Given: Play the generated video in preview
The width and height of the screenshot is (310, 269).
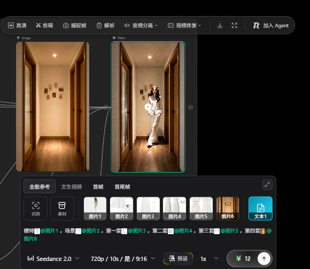Looking at the screenshot, I should tap(148, 107).
